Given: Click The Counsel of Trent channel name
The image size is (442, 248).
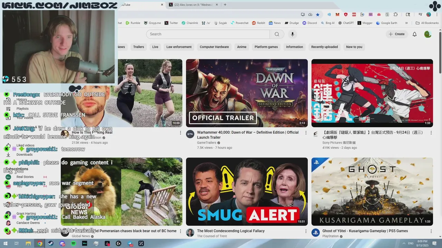Looking at the screenshot, I should tap(212, 236).
